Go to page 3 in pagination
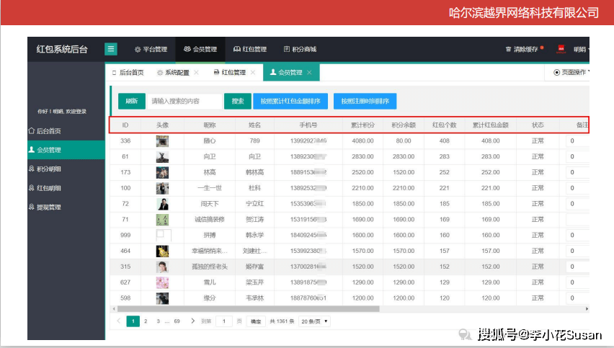 pyautogui.click(x=159, y=321)
